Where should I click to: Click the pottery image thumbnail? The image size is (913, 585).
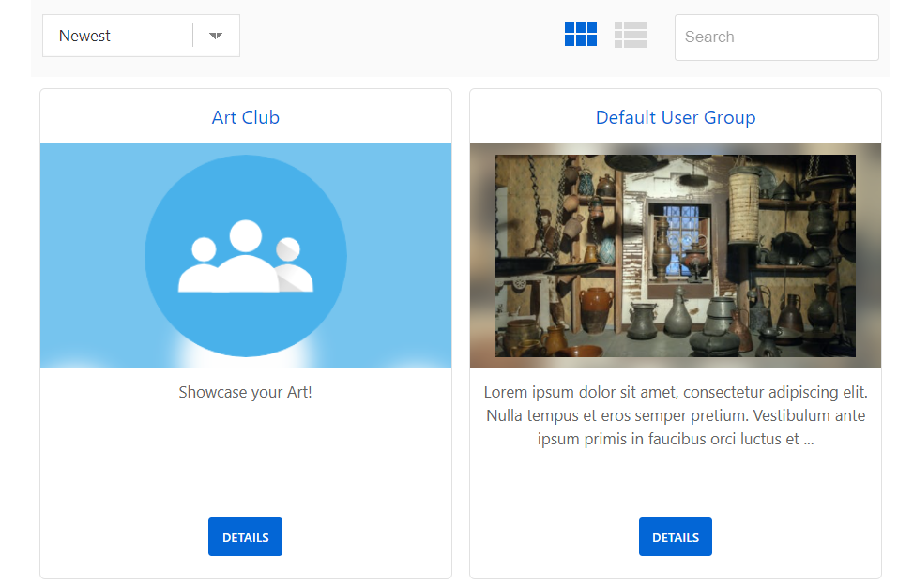pyautogui.click(x=675, y=255)
